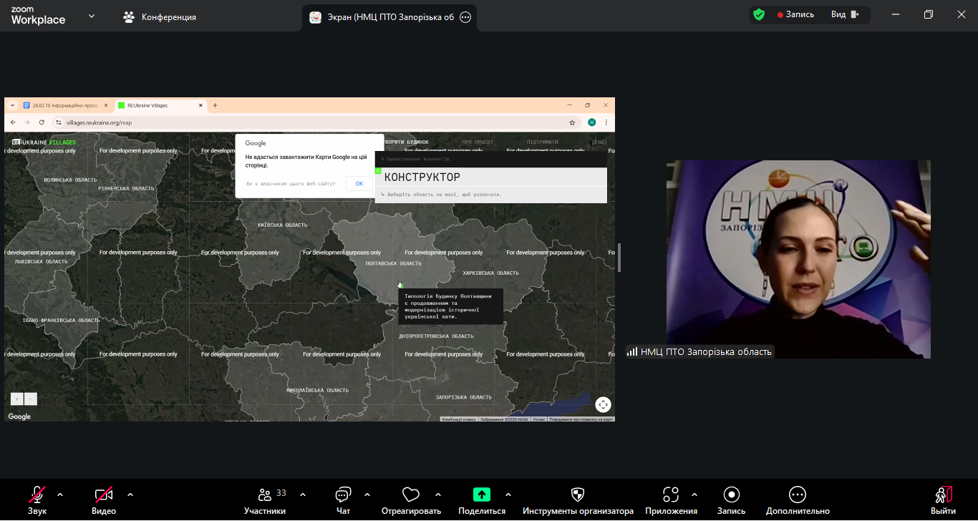Click the speaker video of НМЦ ПТО Запорізька область
The width and height of the screenshot is (978, 521).
[798, 259]
